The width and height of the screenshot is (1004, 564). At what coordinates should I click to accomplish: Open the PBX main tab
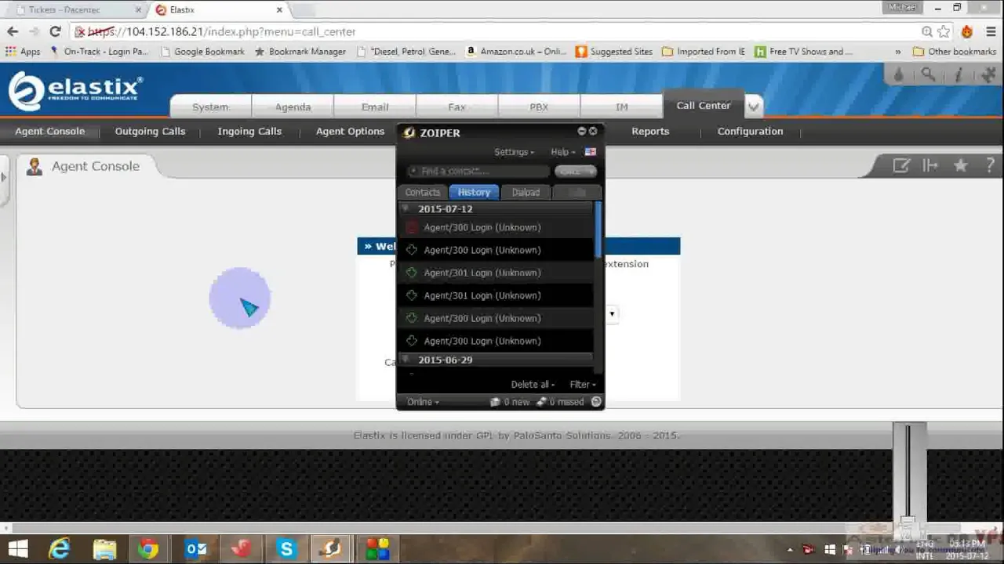[x=539, y=107]
